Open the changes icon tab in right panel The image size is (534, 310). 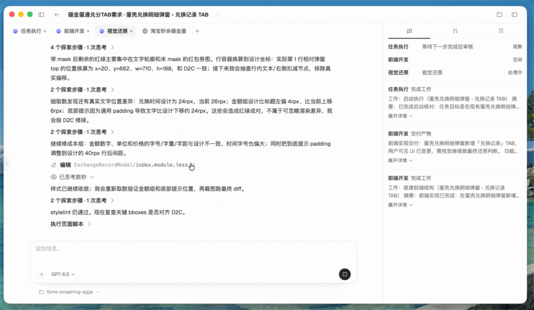pyautogui.click(x=455, y=31)
